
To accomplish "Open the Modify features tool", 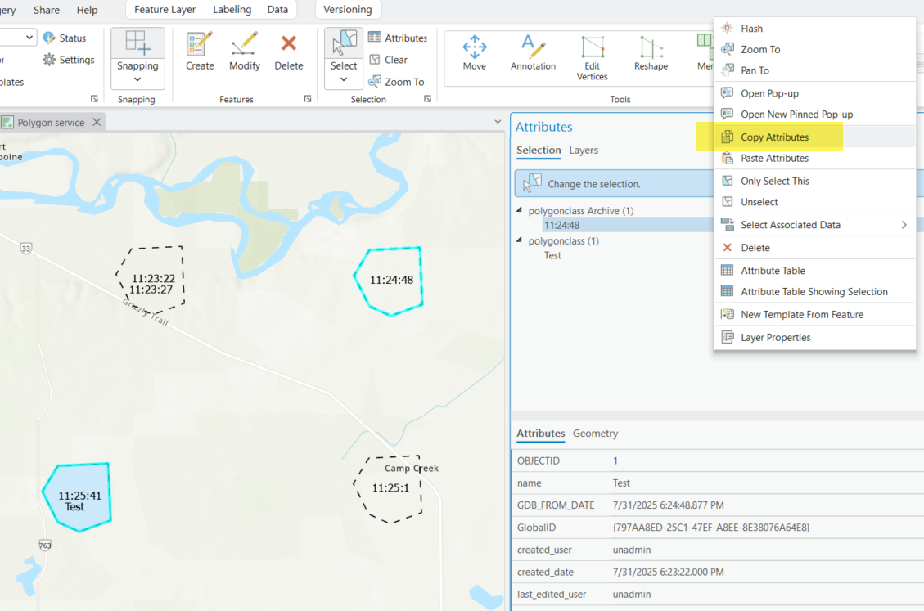I will pyautogui.click(x=245, y=52).
